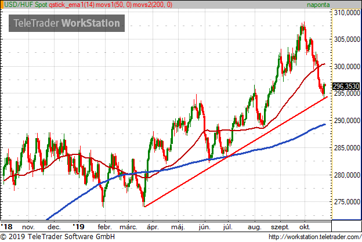Click the orange marker left of USD/HUF title
The width and height of the screenshot is (362, 242).
pos(2,5)
